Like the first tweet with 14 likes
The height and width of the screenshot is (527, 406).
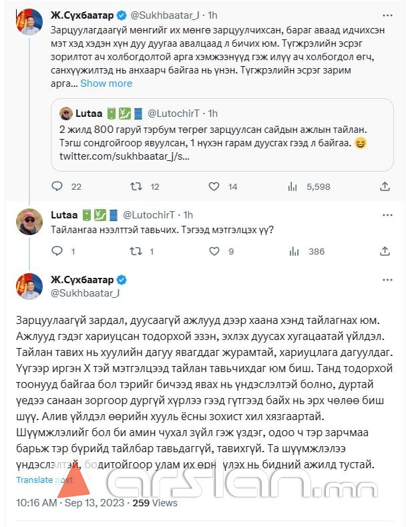214,187
